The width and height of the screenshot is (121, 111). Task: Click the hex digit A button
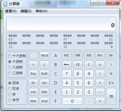coord(56,55)
